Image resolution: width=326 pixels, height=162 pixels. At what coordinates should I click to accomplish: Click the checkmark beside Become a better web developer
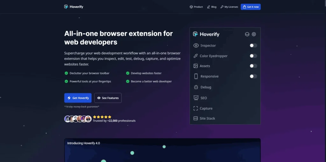point(128,81)
